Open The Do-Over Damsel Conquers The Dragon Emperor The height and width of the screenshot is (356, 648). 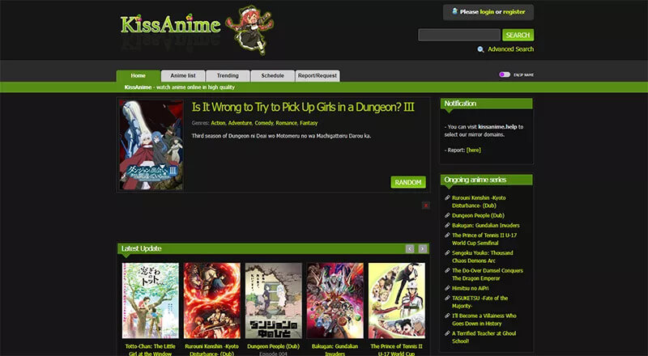pos(488,274)
